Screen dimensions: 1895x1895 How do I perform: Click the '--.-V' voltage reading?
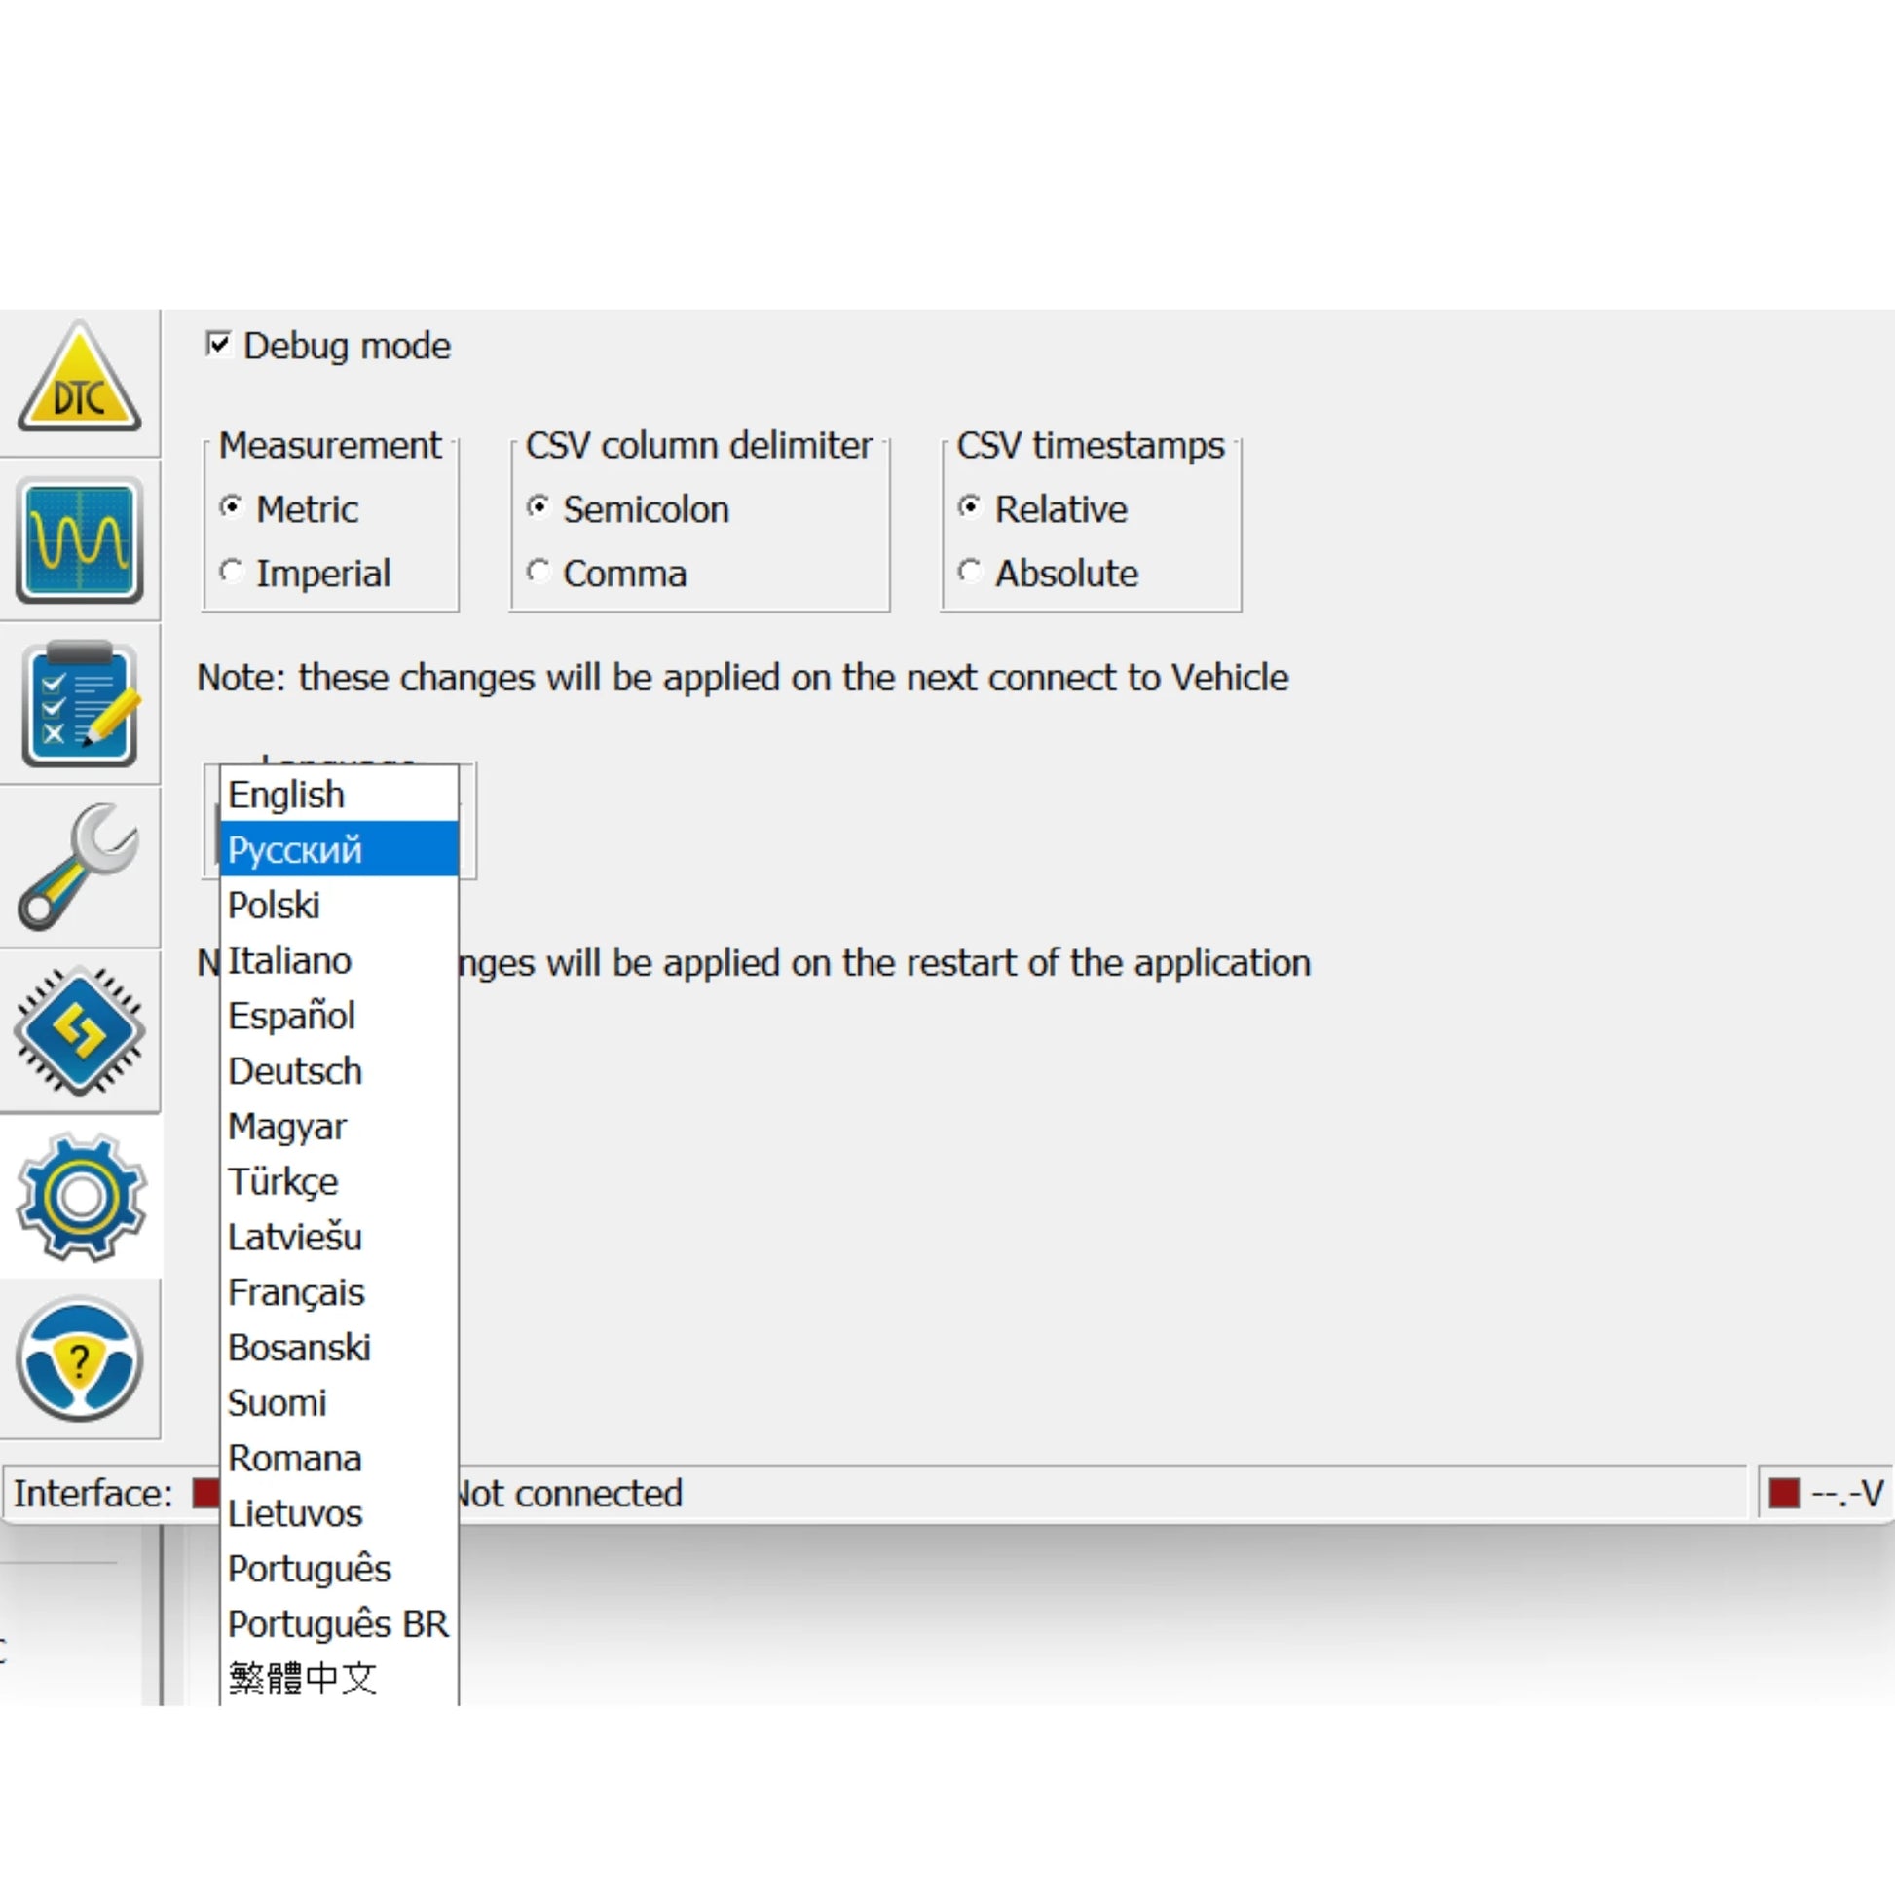(x=1847, y=1494)
